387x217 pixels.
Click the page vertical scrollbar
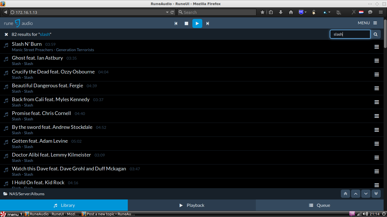pyautogui.click(x=385, y=33)
